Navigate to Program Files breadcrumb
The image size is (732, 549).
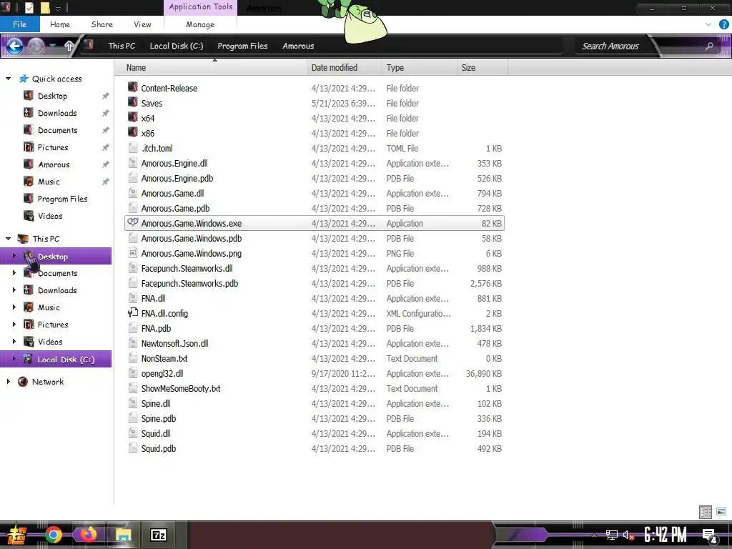coord(242,46)
